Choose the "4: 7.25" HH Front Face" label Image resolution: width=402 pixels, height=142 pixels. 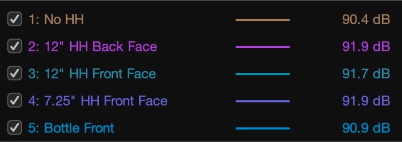[97, 101]
